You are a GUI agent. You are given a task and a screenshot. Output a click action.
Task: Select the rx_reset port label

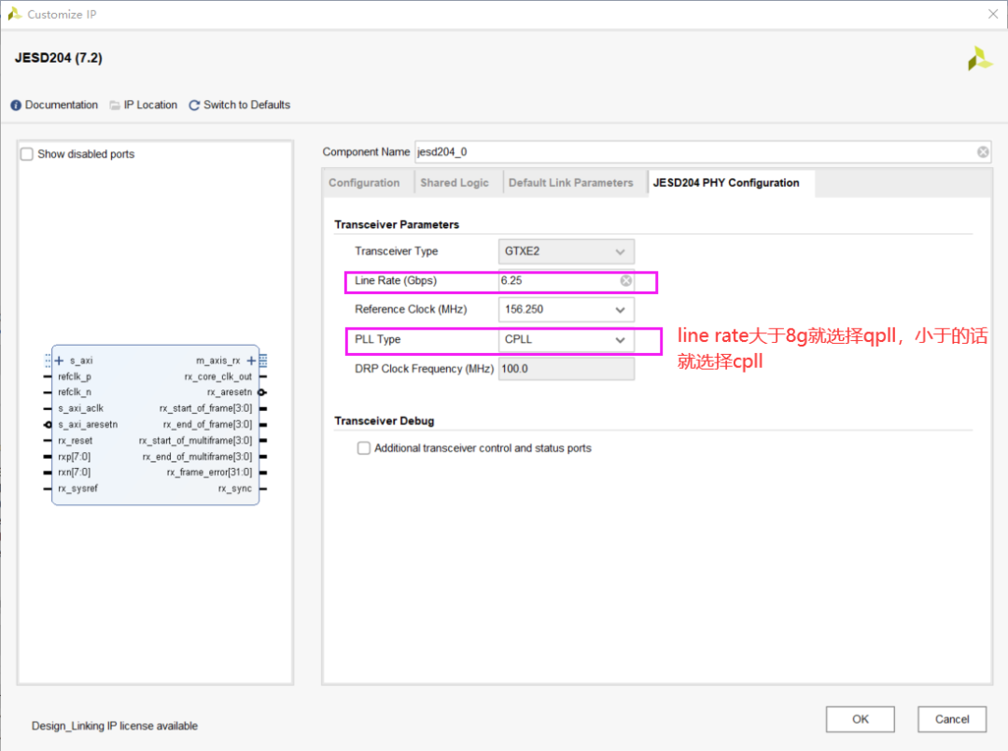76,440
